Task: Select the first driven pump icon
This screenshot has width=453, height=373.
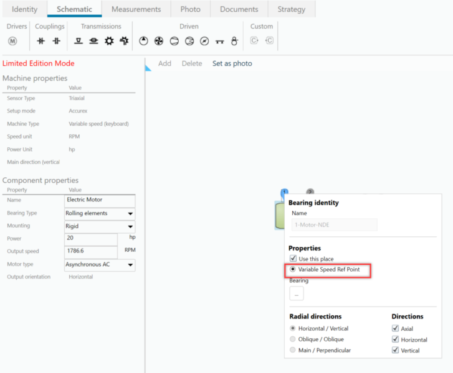Action: click(x=143, y=41)
